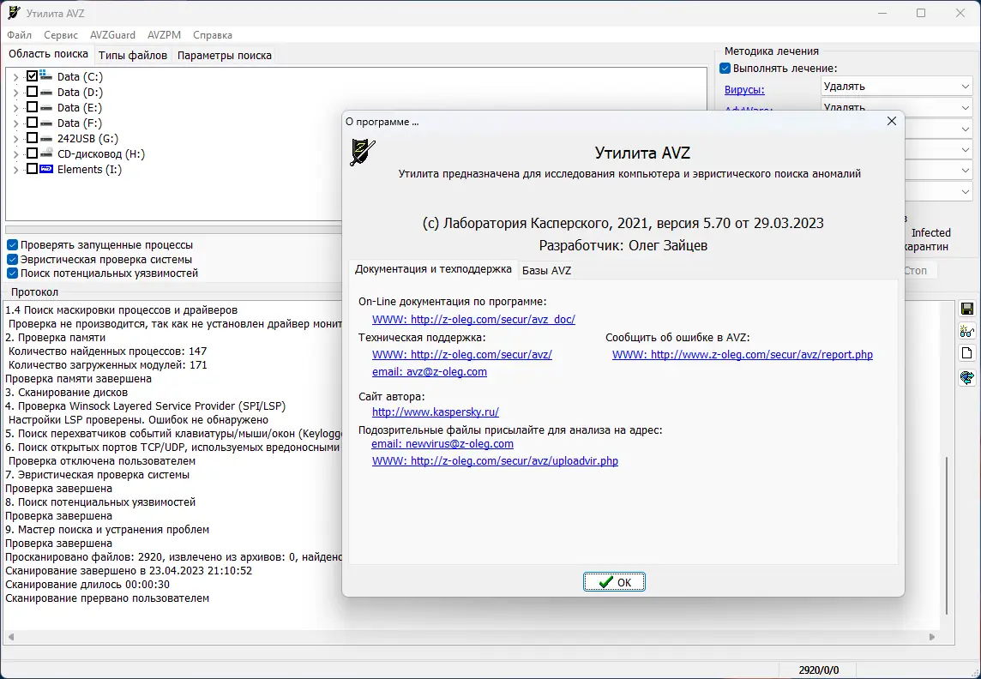Screen dimensions: 981x679
Task: Check the Data (F:) drive checkbox
Action: pyautogui.click(x=32, y=123)
